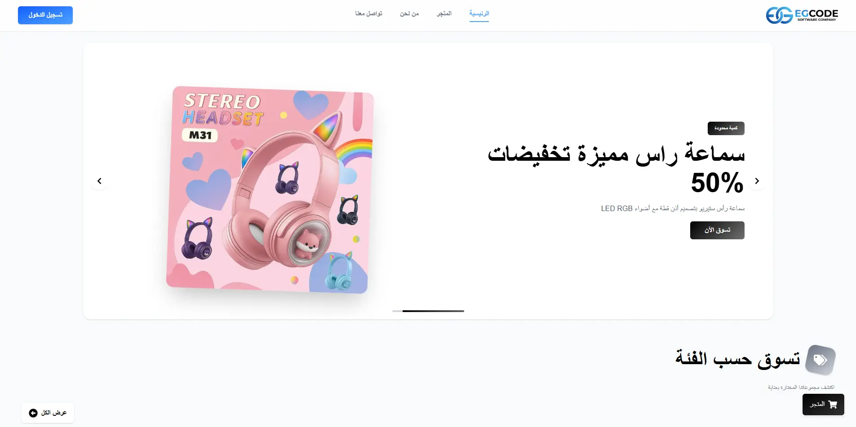The height and width of the screenshot is (427, 856).
Task: Click the shopping cart icon in المتجر button
Action: click(833, 405)
